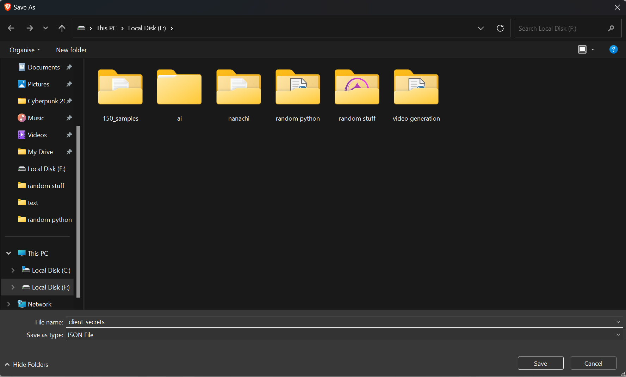Create a new folder
The height and width of the screenshot is (377, 626).
(71, 50)
